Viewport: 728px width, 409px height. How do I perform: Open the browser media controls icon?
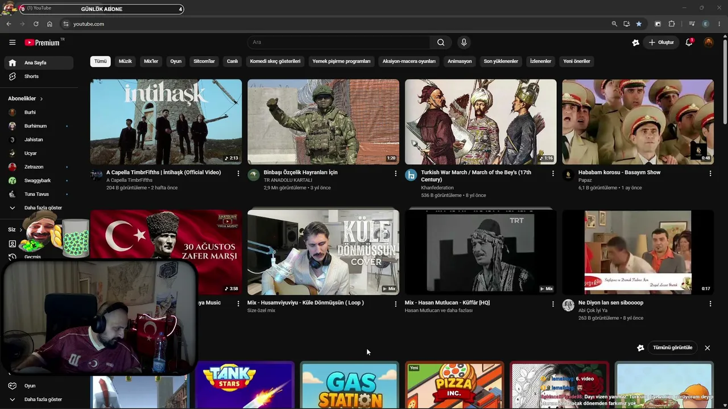click(x=692, y=24)
